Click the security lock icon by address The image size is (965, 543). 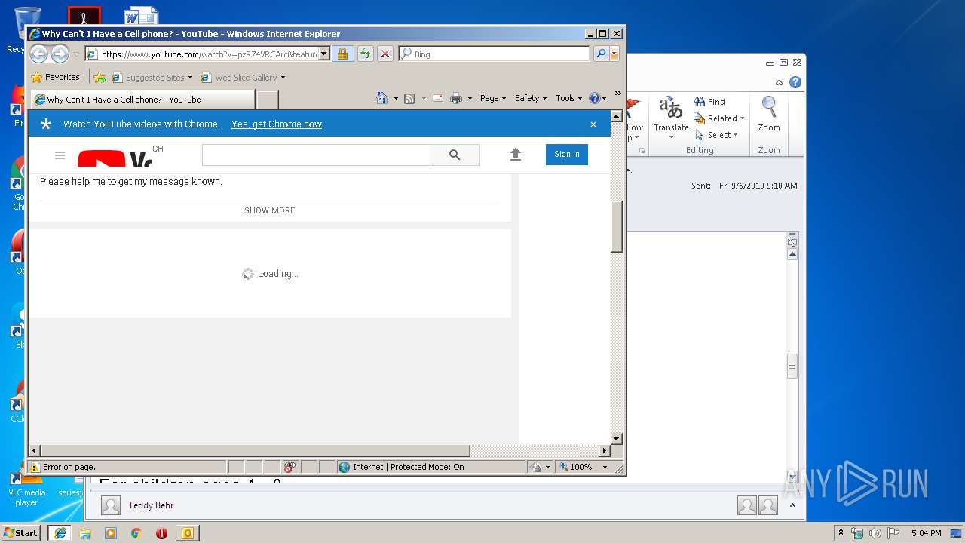342,54
